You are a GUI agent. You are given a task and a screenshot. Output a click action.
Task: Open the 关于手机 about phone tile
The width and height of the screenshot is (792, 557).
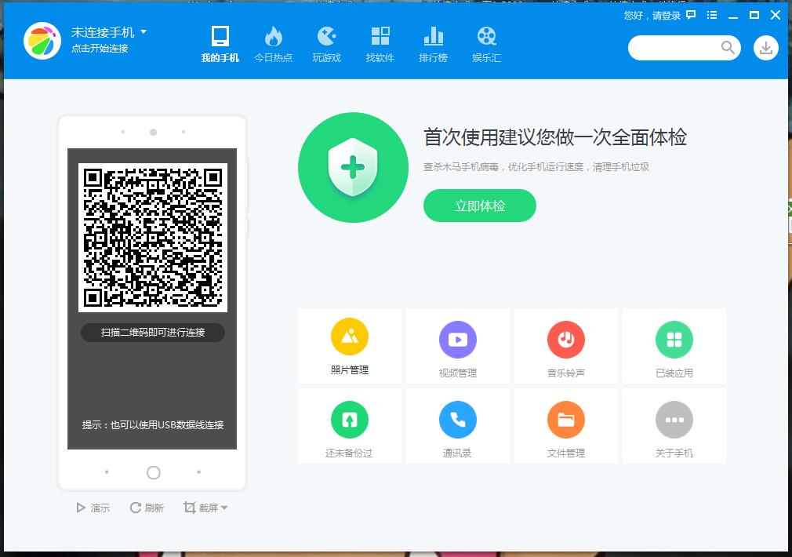[x=674, y=426]
